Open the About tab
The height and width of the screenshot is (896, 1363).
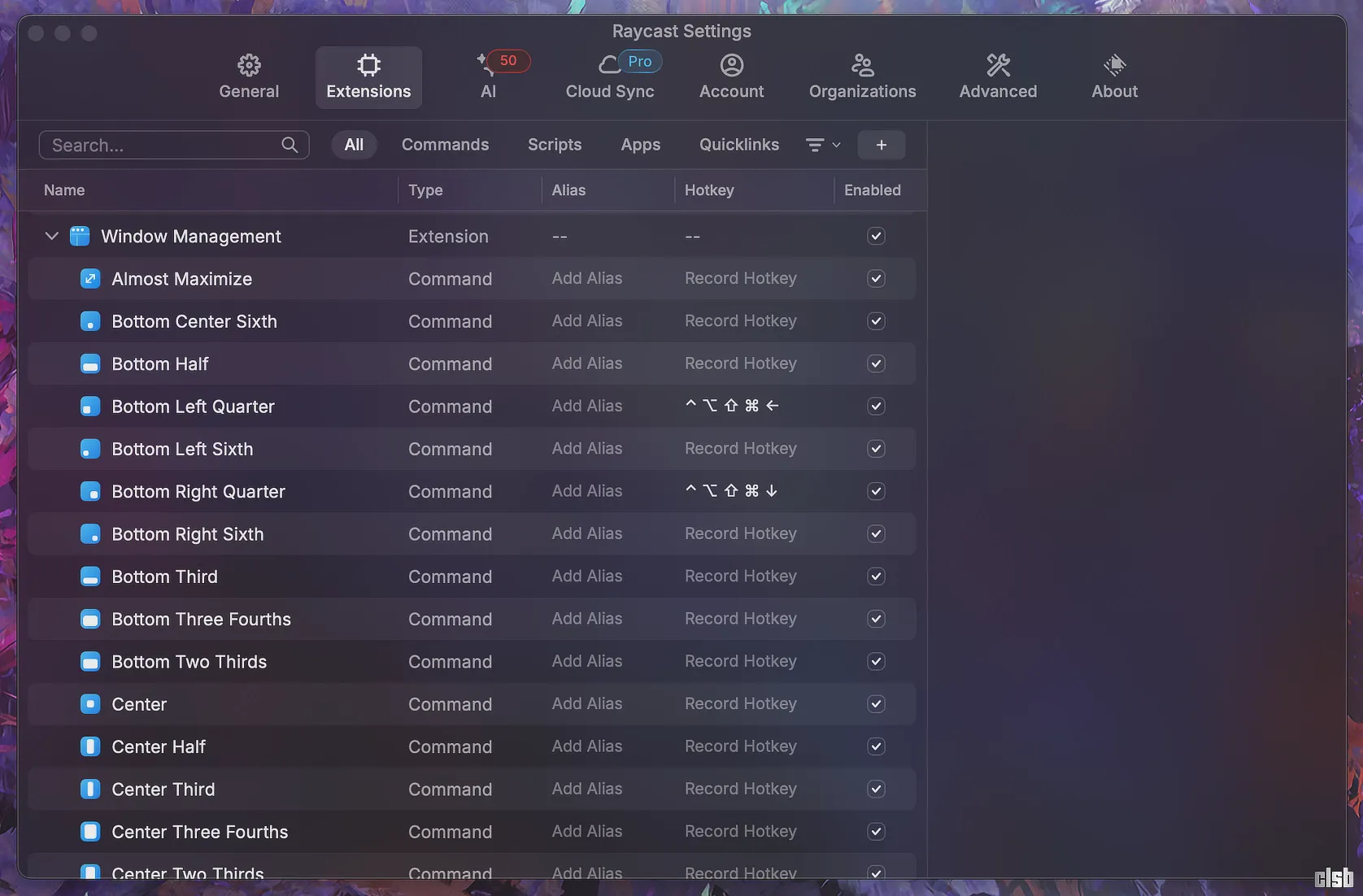coord(1114,77)
